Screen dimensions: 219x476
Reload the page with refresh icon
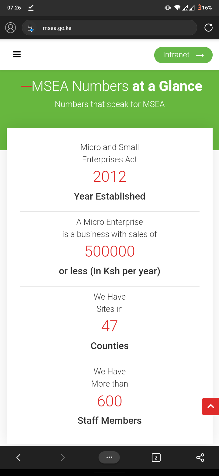click(208, 28)
